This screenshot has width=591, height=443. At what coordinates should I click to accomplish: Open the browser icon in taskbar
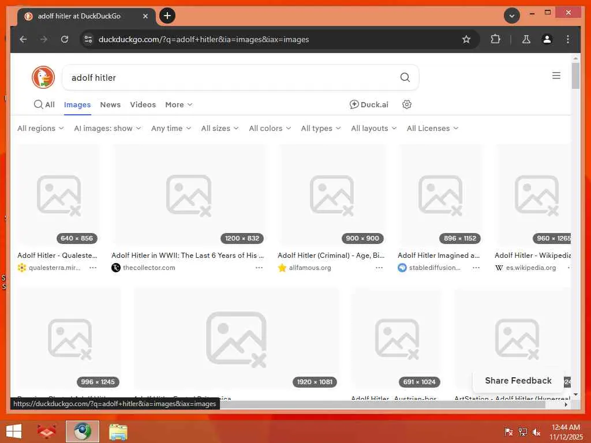[82, 431]
